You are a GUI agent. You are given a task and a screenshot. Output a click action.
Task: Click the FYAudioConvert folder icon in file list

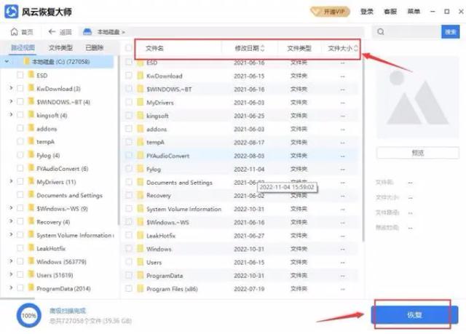pyautogui.click(x=140, y=156)
